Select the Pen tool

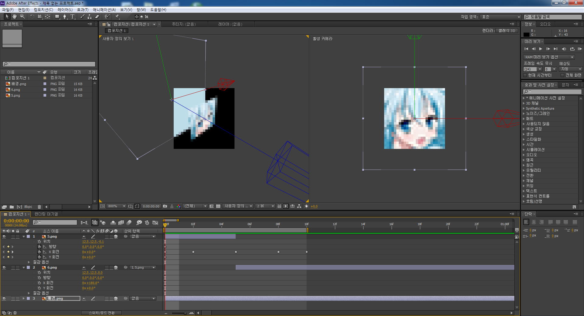[64, 17]
